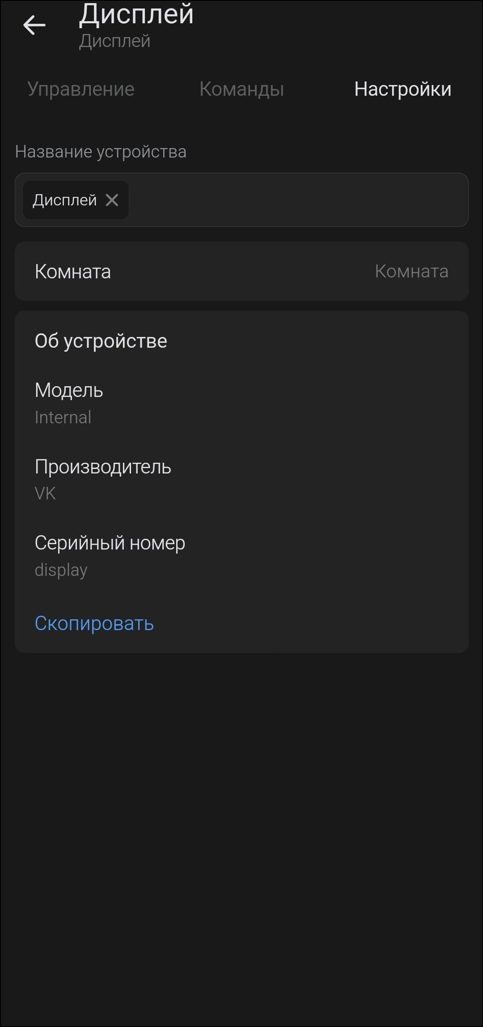Tap the VK manufacturer value
The image size is (483, 1027).
coord(45,494)
